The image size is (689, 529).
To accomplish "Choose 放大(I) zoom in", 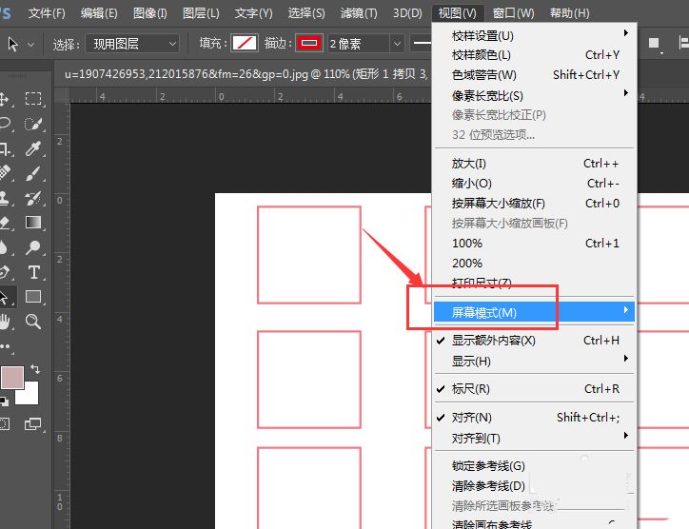I will [x=534, y=164].
